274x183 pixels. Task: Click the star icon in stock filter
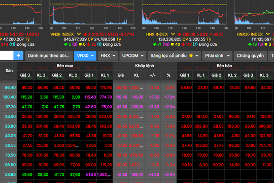191,55
